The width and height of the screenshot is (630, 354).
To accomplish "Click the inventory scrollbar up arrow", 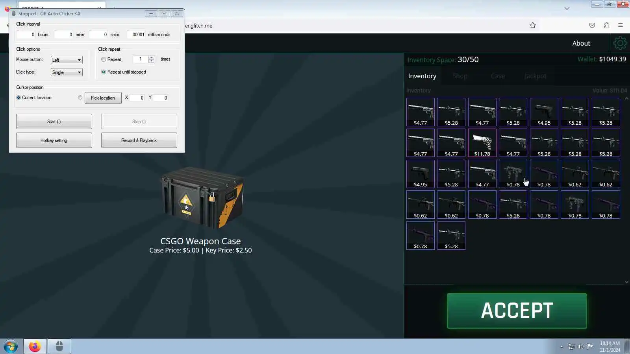I will point(626,98).
